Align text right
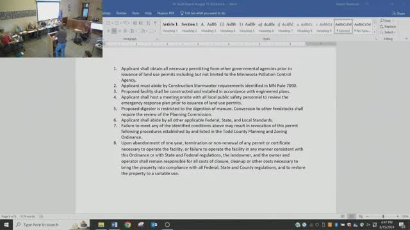 [120, 31]
